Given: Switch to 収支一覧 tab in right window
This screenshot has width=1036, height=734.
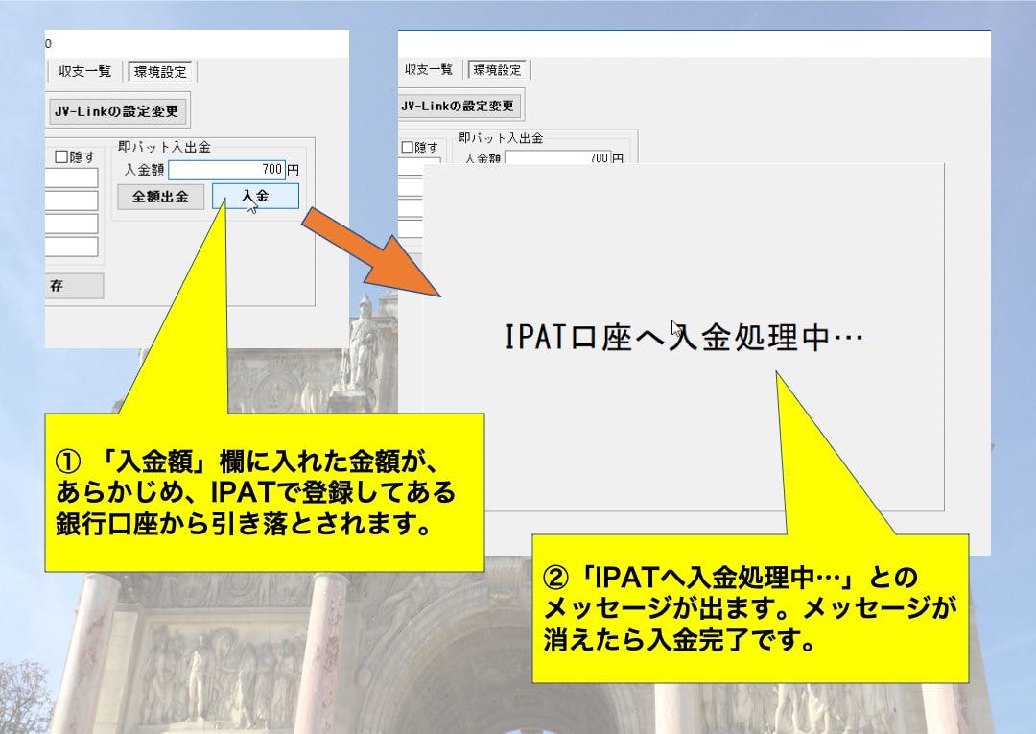Looking at the screenshot, I should (x=429, y=69).
